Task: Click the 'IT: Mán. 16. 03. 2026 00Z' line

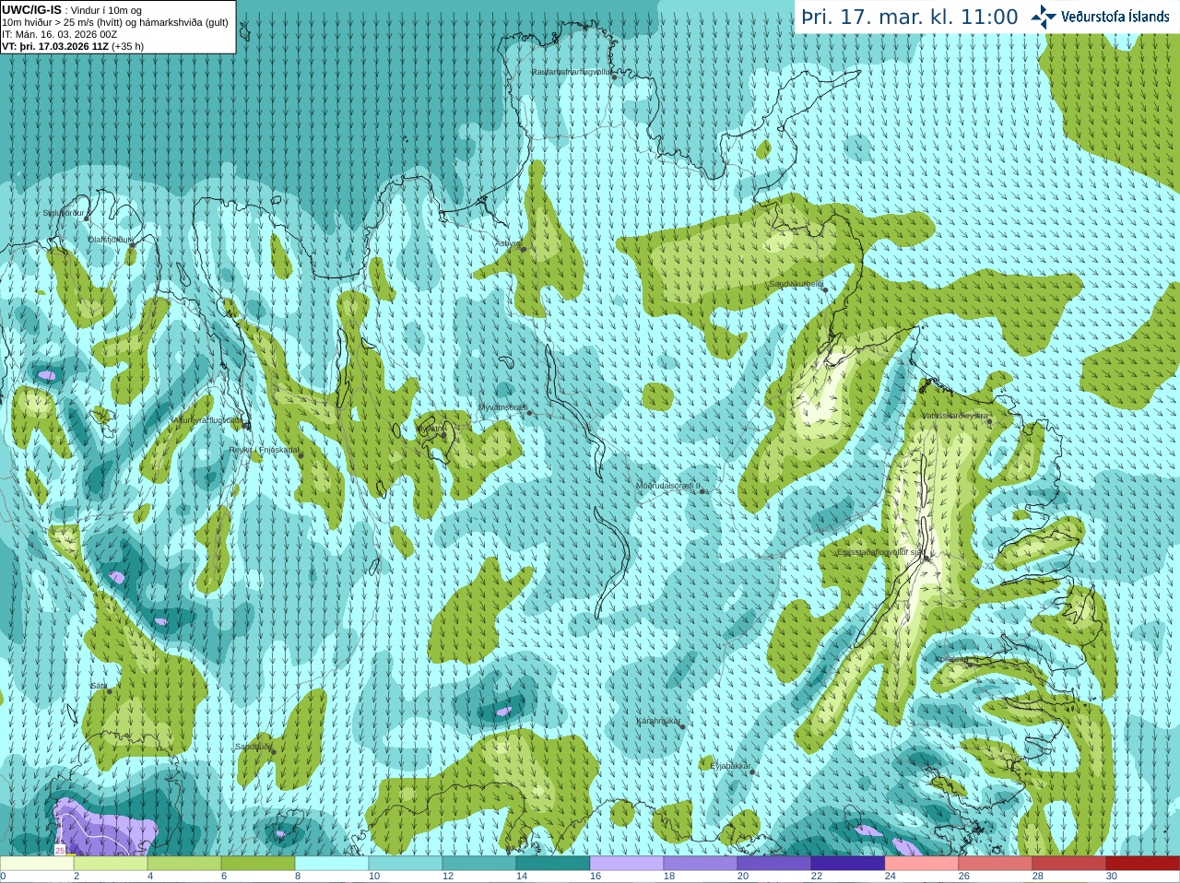Action: click(x=59, y=34)
